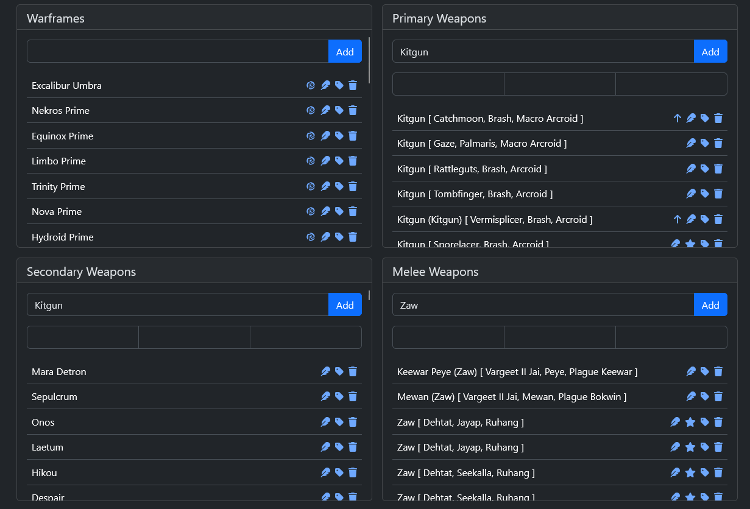750x509 pixels.
Task: Click the tag icon for Nekros Prime
Action: (x=339, y=111)
